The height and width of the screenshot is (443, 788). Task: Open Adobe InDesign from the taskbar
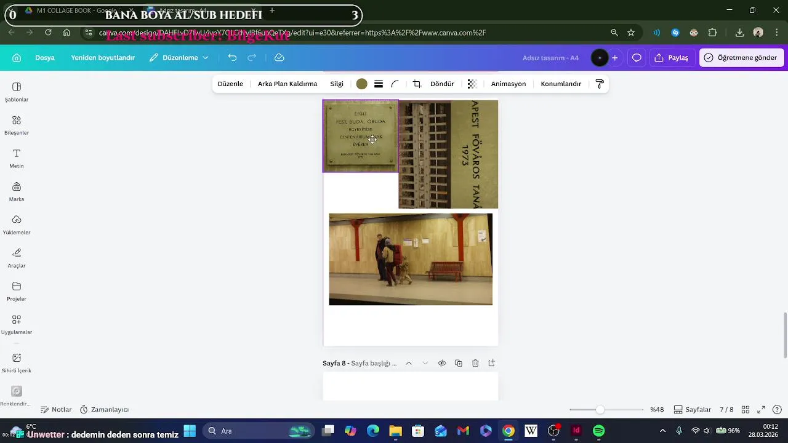576,431
